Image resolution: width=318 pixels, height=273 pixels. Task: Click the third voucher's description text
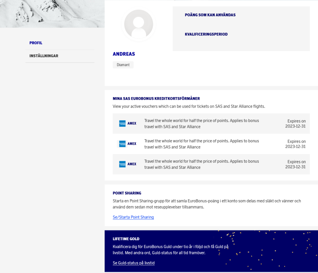tap(201, 164)
